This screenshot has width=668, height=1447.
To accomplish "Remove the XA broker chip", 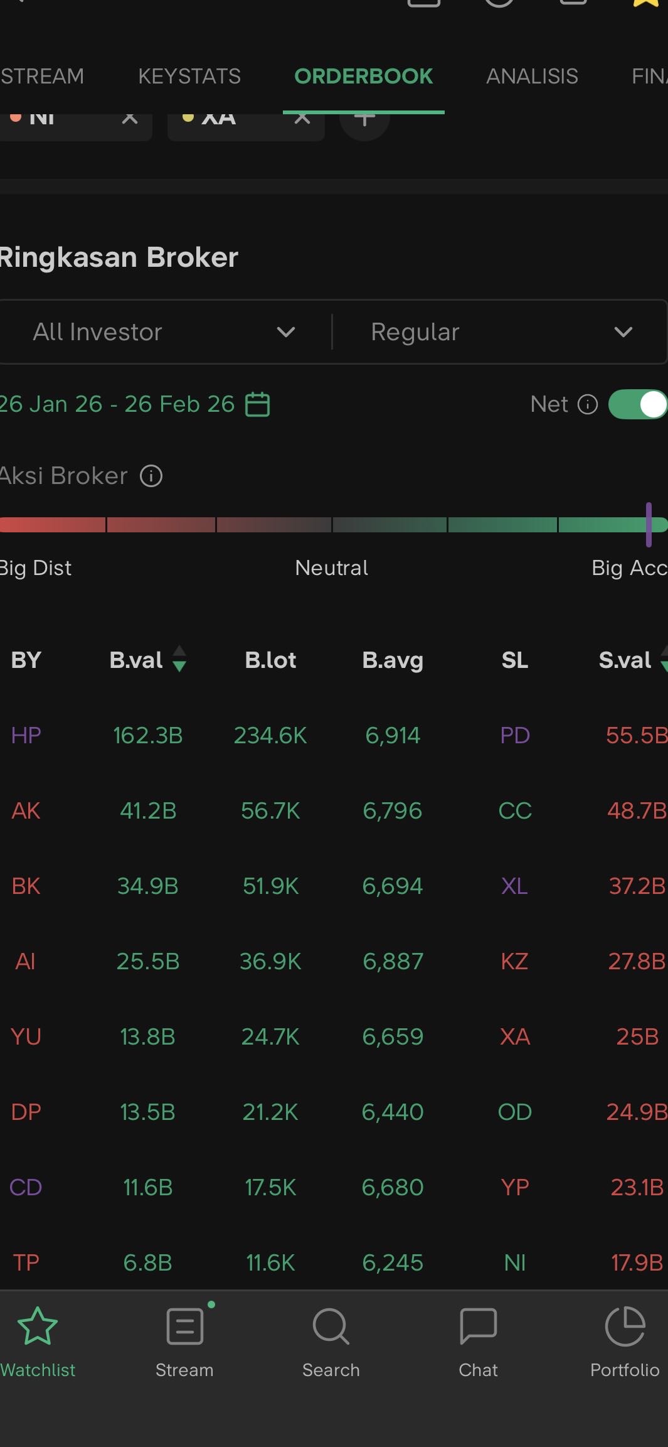I will click(302, 118).
